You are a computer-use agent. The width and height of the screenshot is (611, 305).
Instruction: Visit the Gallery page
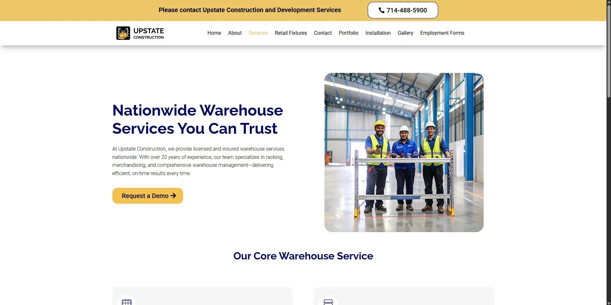pyautogui.click(x=405, y=33)
